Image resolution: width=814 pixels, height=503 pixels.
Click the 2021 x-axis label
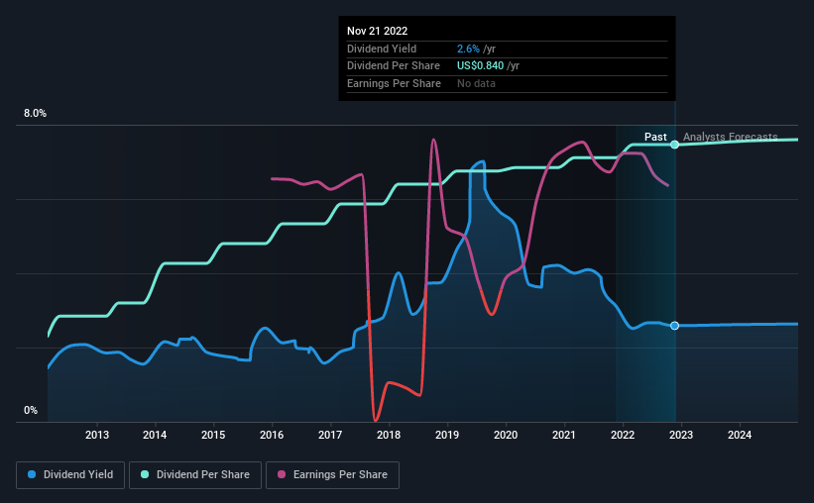564,435
